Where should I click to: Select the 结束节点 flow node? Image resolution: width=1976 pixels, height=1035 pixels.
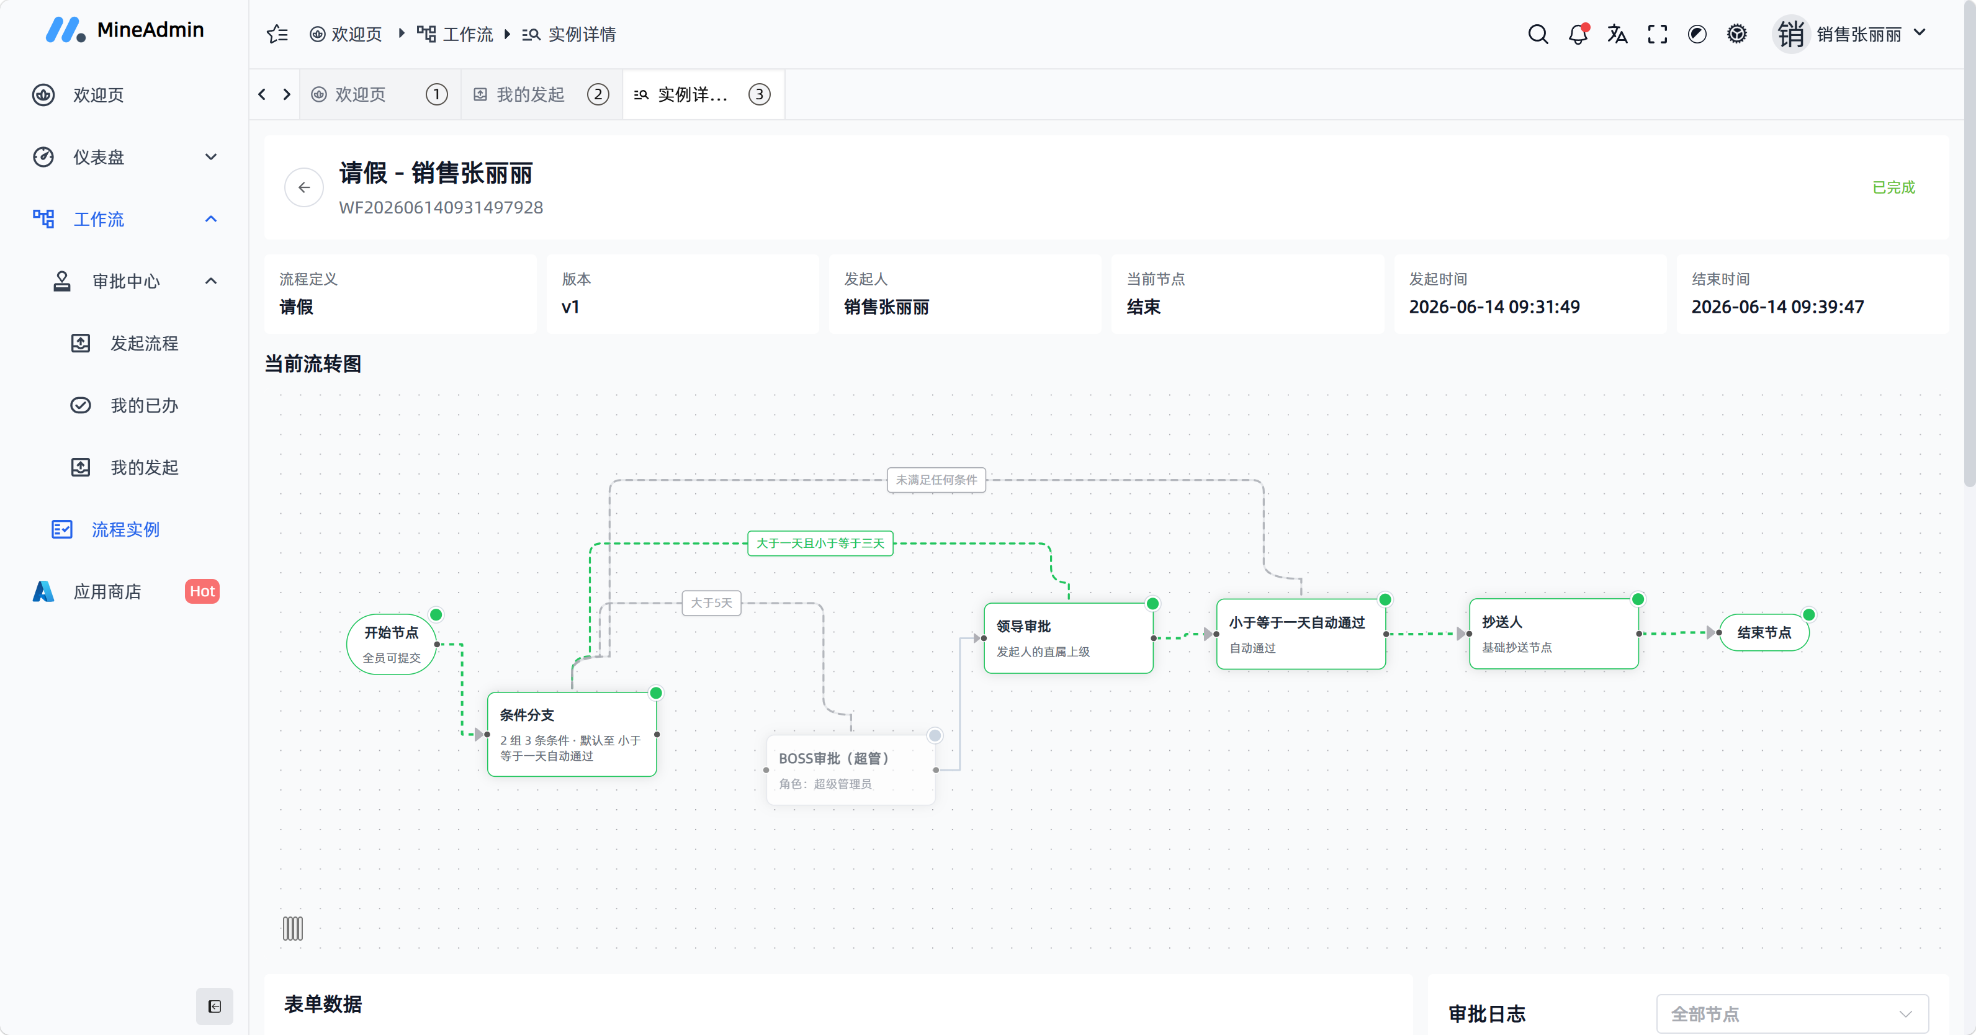click(1764, 632)
